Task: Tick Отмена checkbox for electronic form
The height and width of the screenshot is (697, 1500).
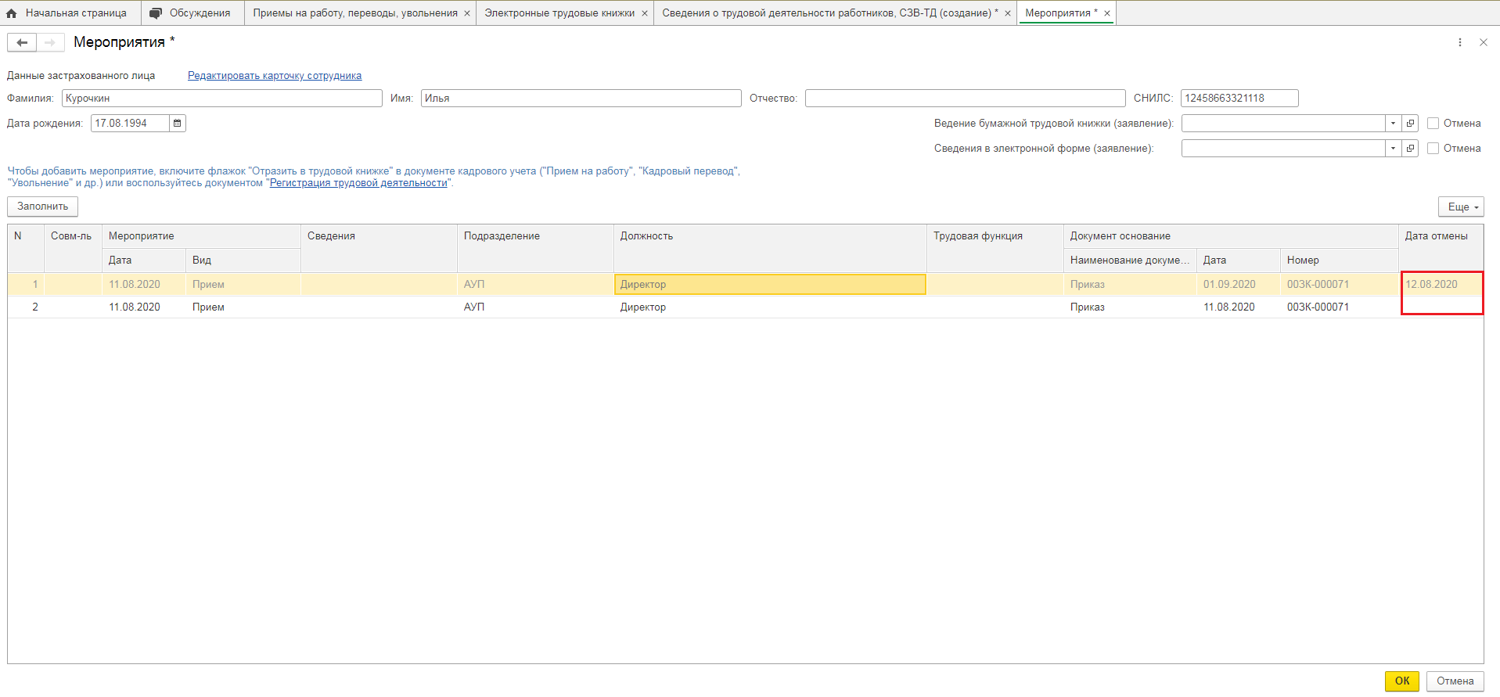Action: 1433,149
